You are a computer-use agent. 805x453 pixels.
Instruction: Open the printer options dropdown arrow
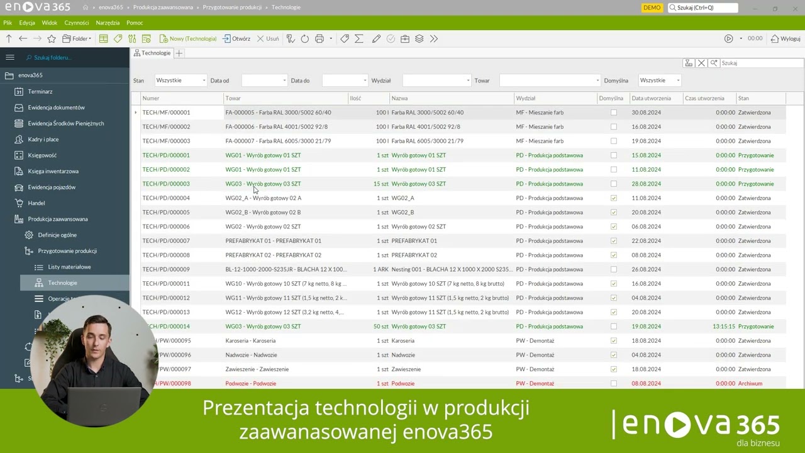point(331,38)
